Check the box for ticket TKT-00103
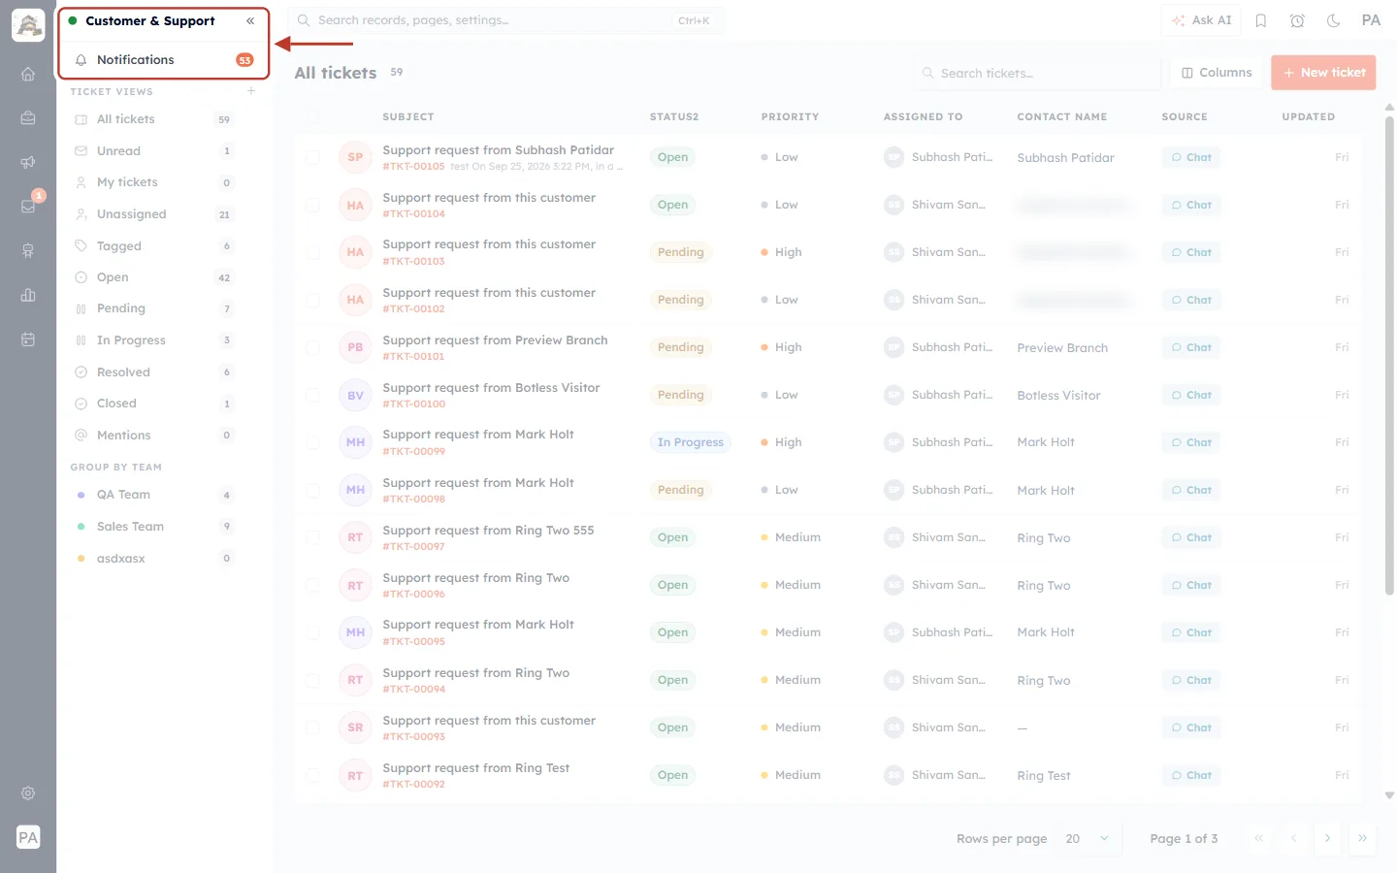 (312, 252)
